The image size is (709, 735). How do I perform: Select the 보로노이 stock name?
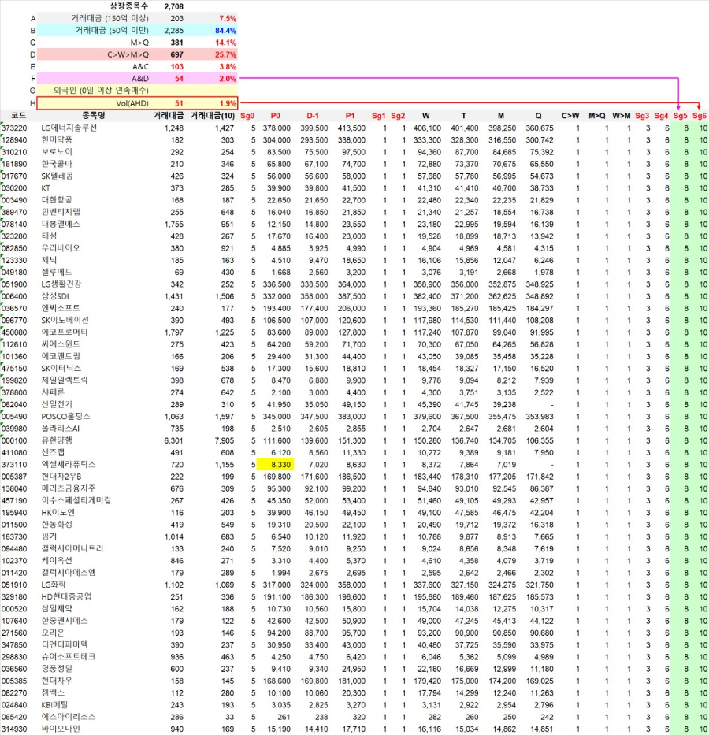57,152
